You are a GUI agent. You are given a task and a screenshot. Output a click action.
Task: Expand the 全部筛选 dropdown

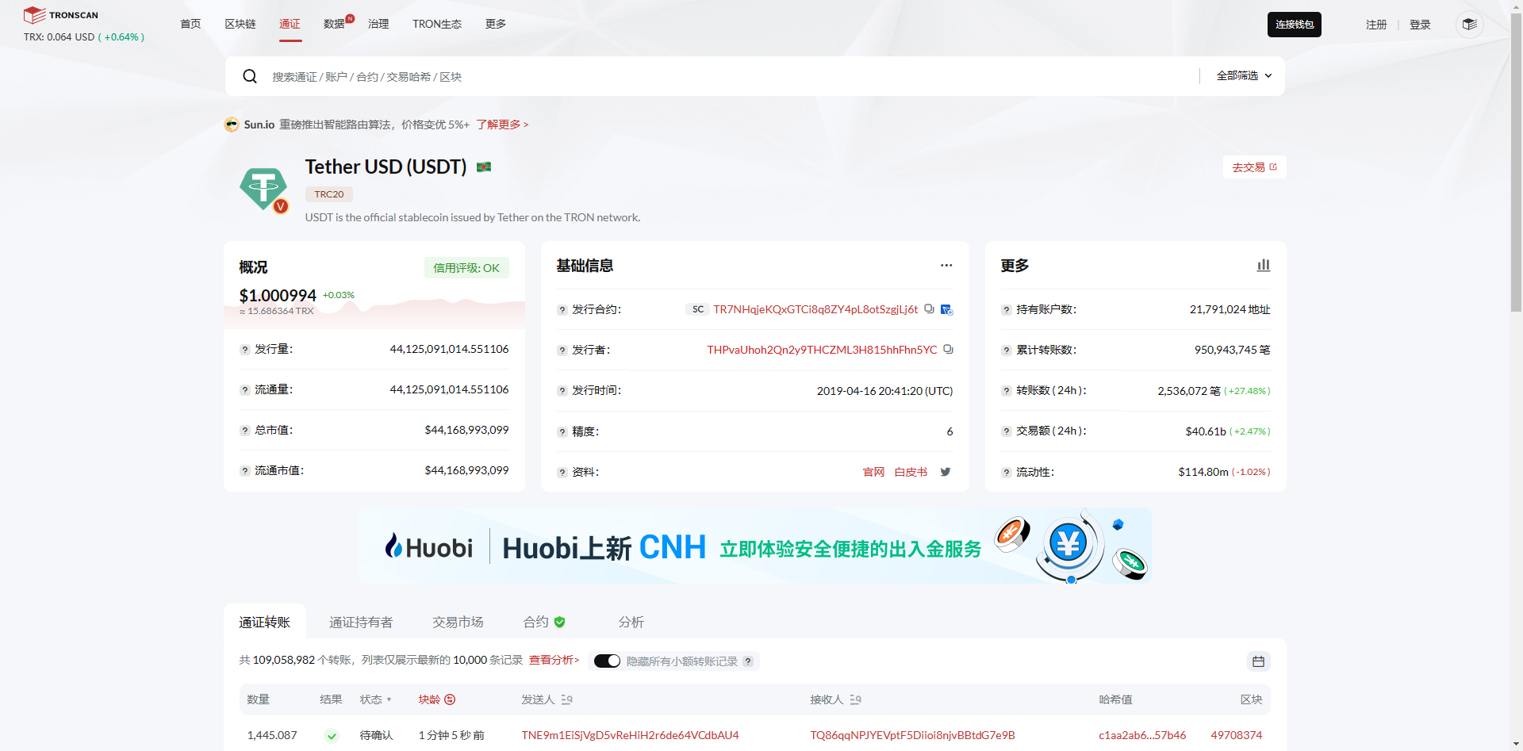click(x=1244, y=76)
